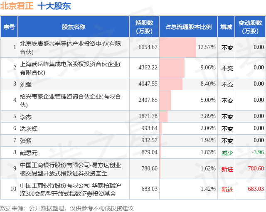Click the 8.40% ratio value
Viewport: 266px width, 212px height.
pos(208,84)
